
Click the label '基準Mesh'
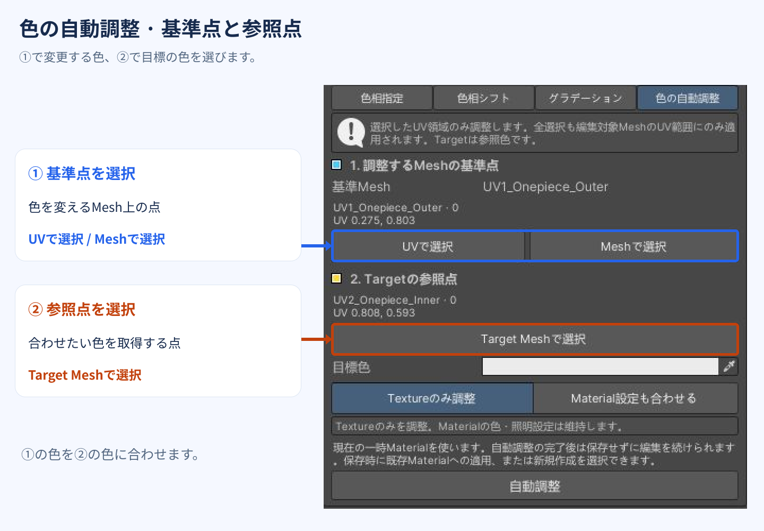click(361, 187)
